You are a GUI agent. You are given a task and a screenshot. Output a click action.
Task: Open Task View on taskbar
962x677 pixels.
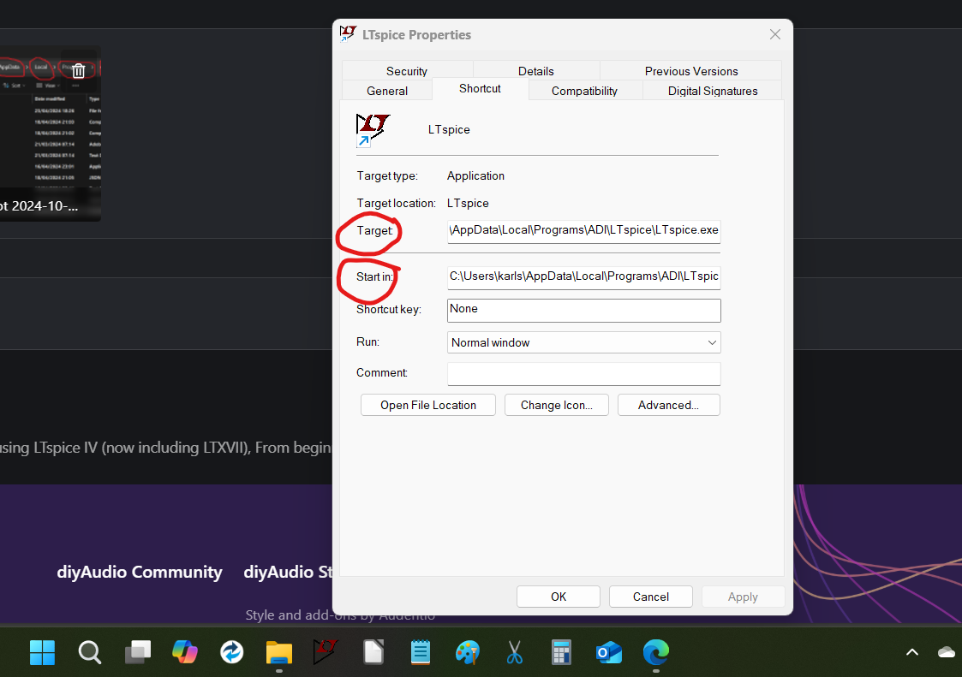click(x=137, y=652)
